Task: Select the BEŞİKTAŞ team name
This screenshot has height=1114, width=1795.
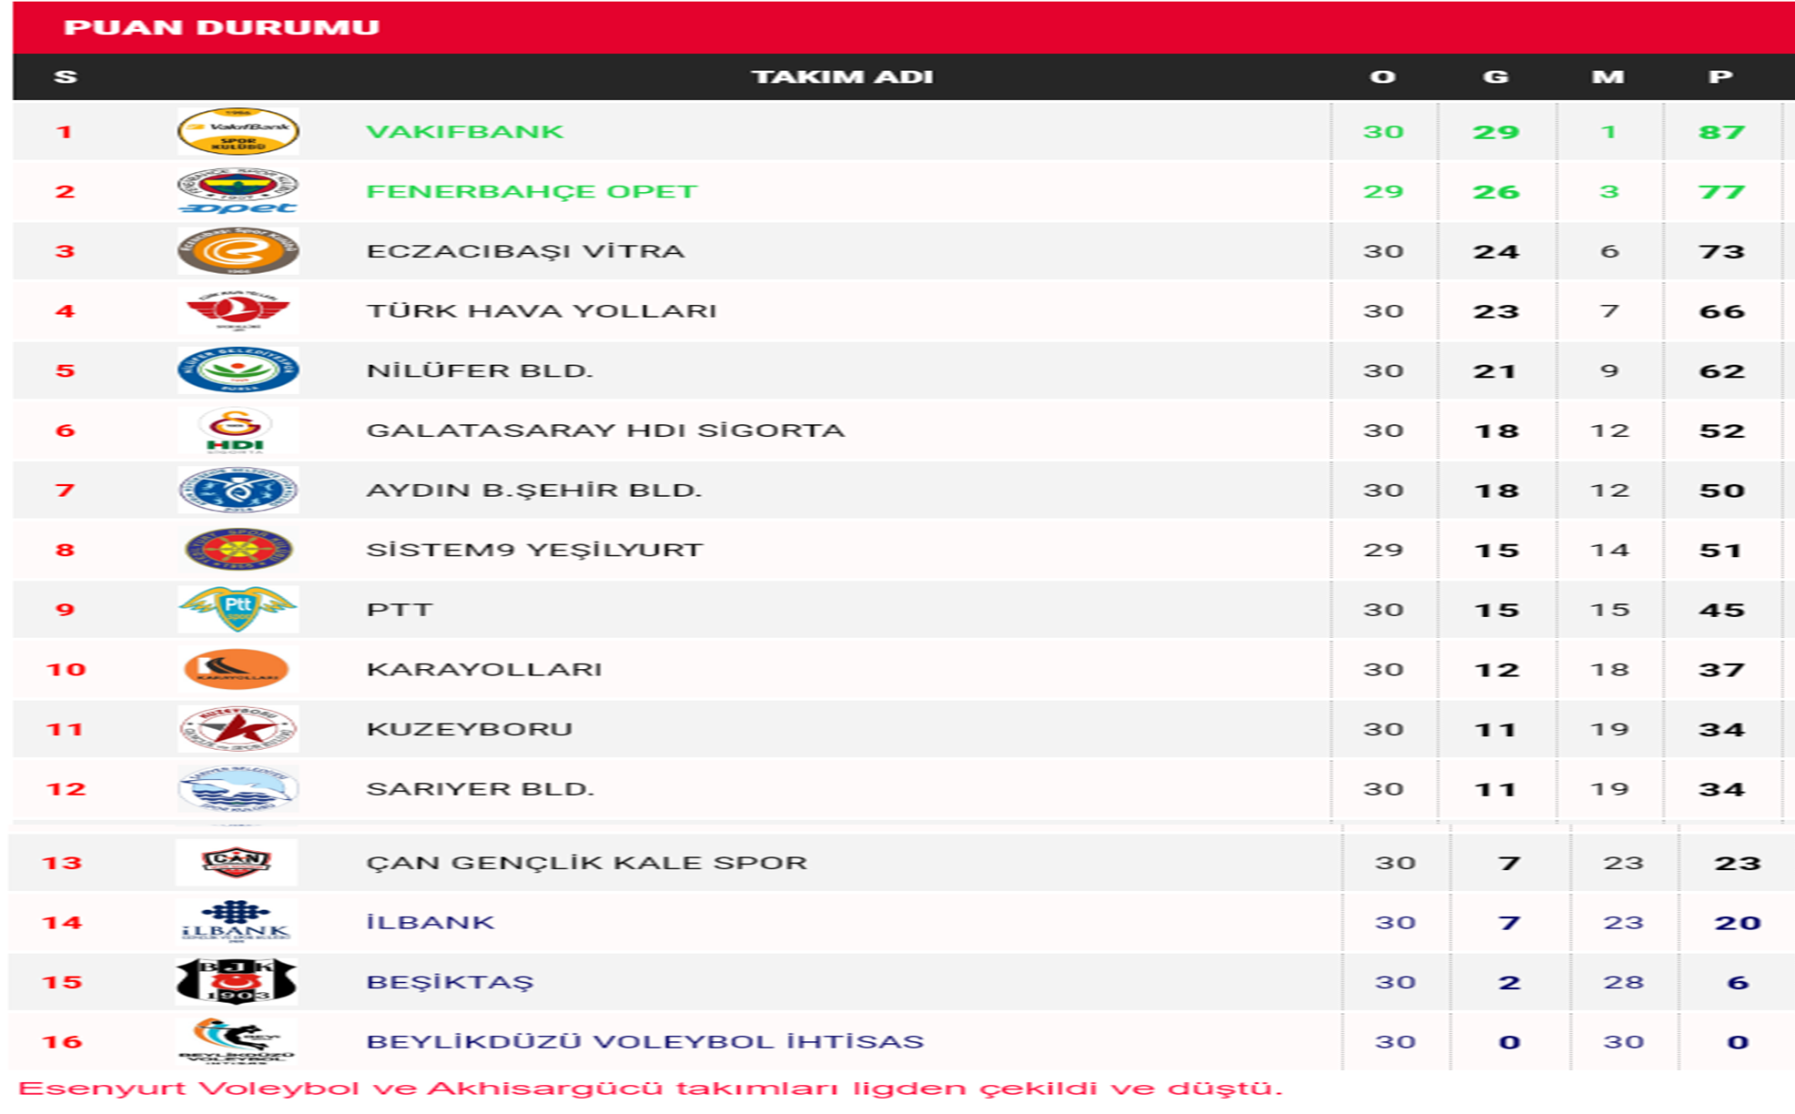Action: [450, 982]
